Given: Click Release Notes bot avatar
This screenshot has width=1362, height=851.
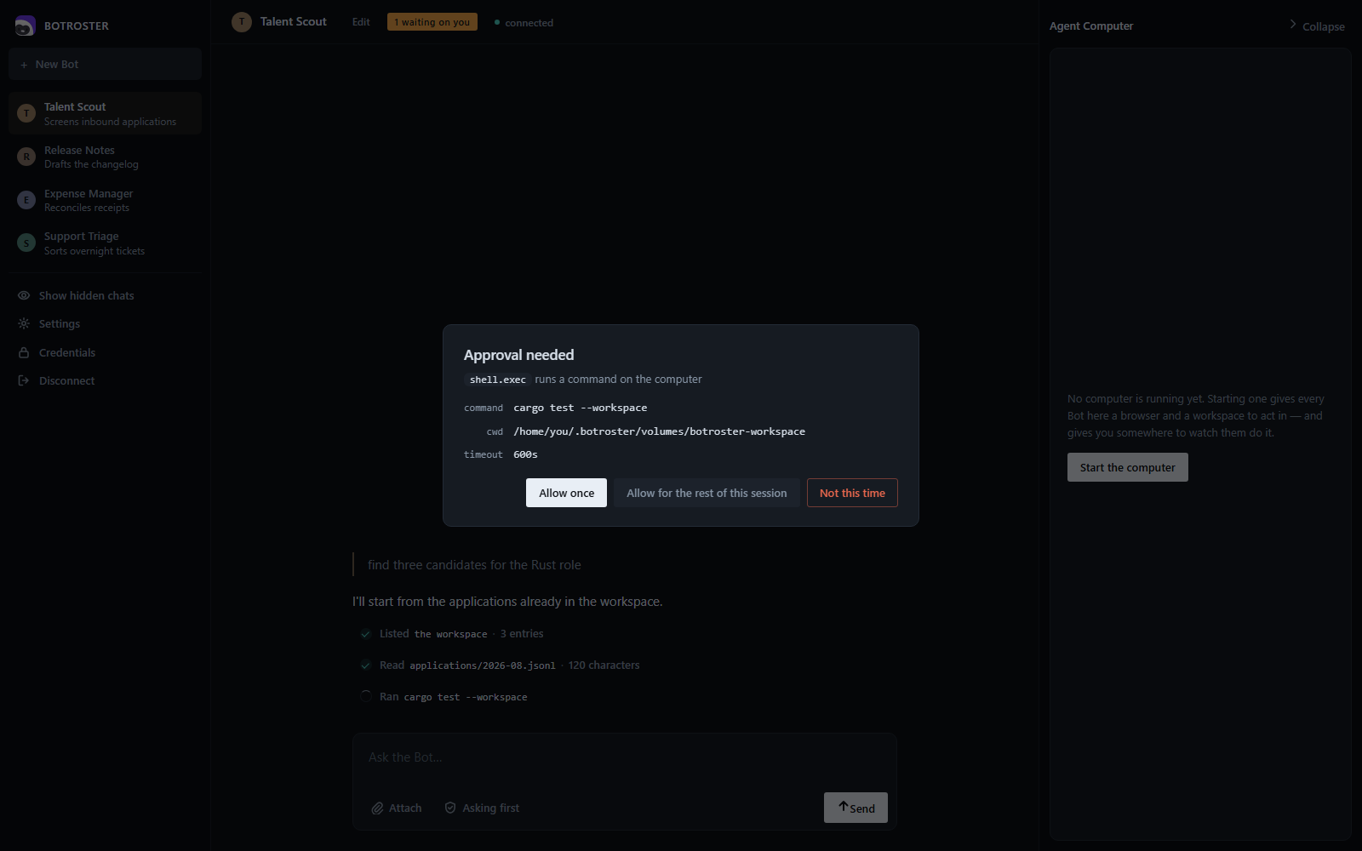Looking at the screenshot, I should [x=26, y=157].
